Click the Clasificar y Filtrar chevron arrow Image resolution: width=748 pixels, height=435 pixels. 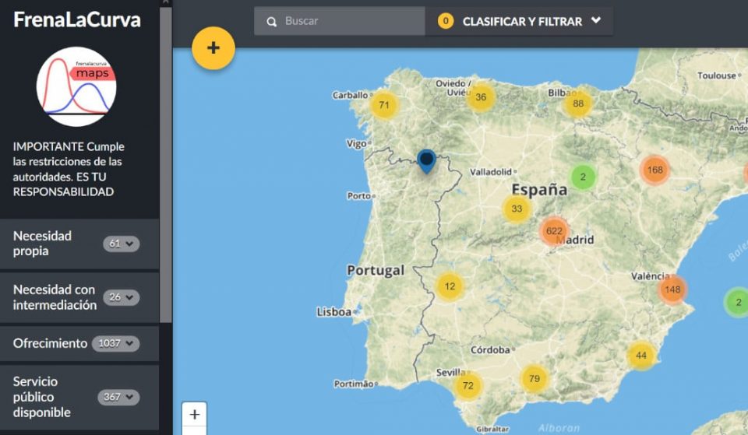(596, 20)
